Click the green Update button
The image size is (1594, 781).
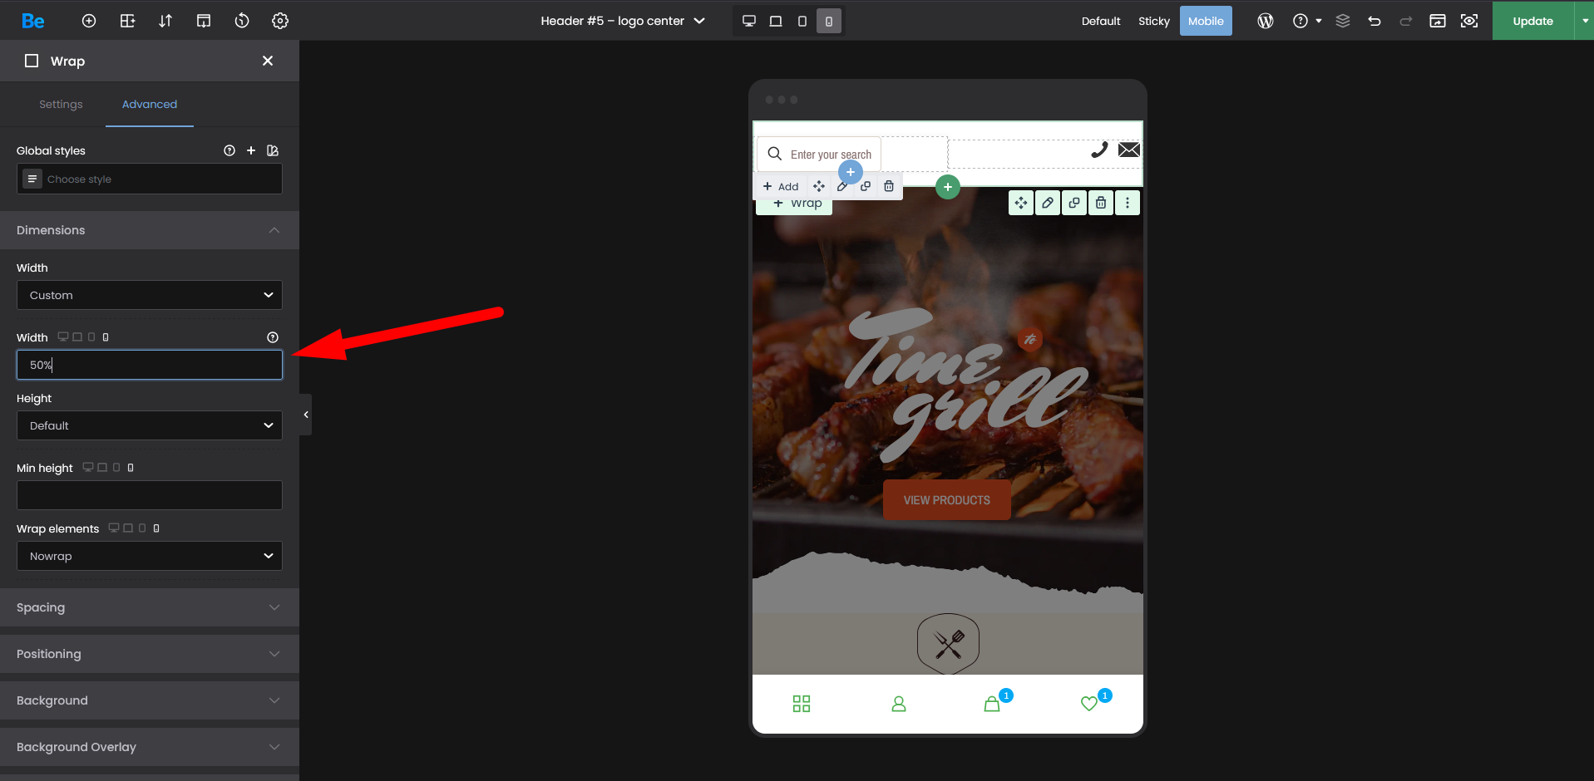[1532, 21]
